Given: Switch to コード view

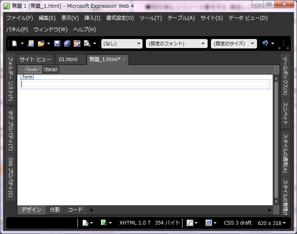Looking at the screenshot, I should [x=75, y=210].
